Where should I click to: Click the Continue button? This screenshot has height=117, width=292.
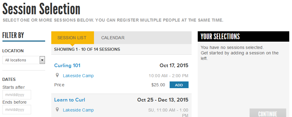click(x=268, y=113)
